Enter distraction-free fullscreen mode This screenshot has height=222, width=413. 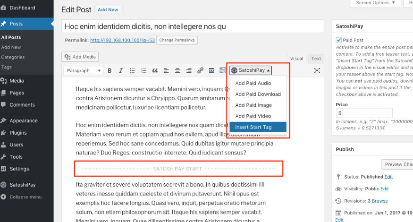pyautogui.click(x=317, y=70)
